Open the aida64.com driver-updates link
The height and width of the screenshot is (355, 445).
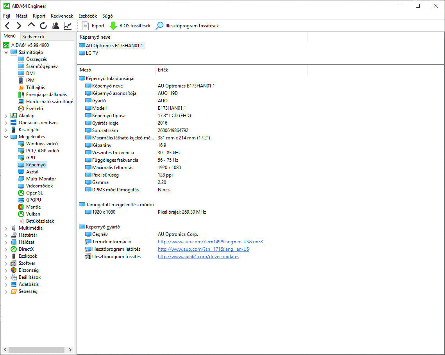tap(198, 257)
